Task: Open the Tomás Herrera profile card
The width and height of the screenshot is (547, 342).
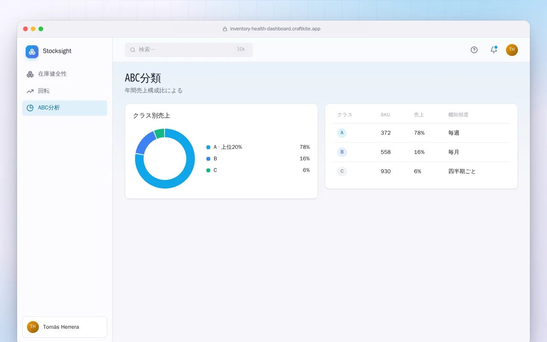Action: [x=65, y=327]
